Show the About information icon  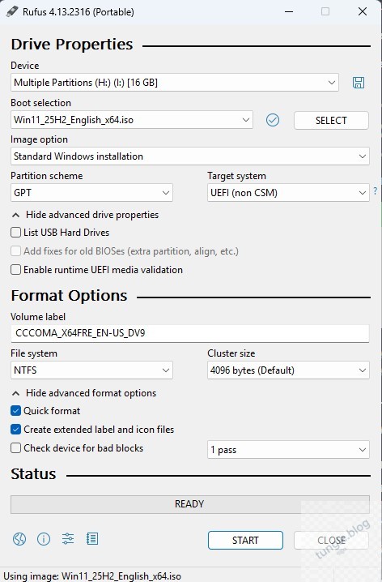point(44,538)
